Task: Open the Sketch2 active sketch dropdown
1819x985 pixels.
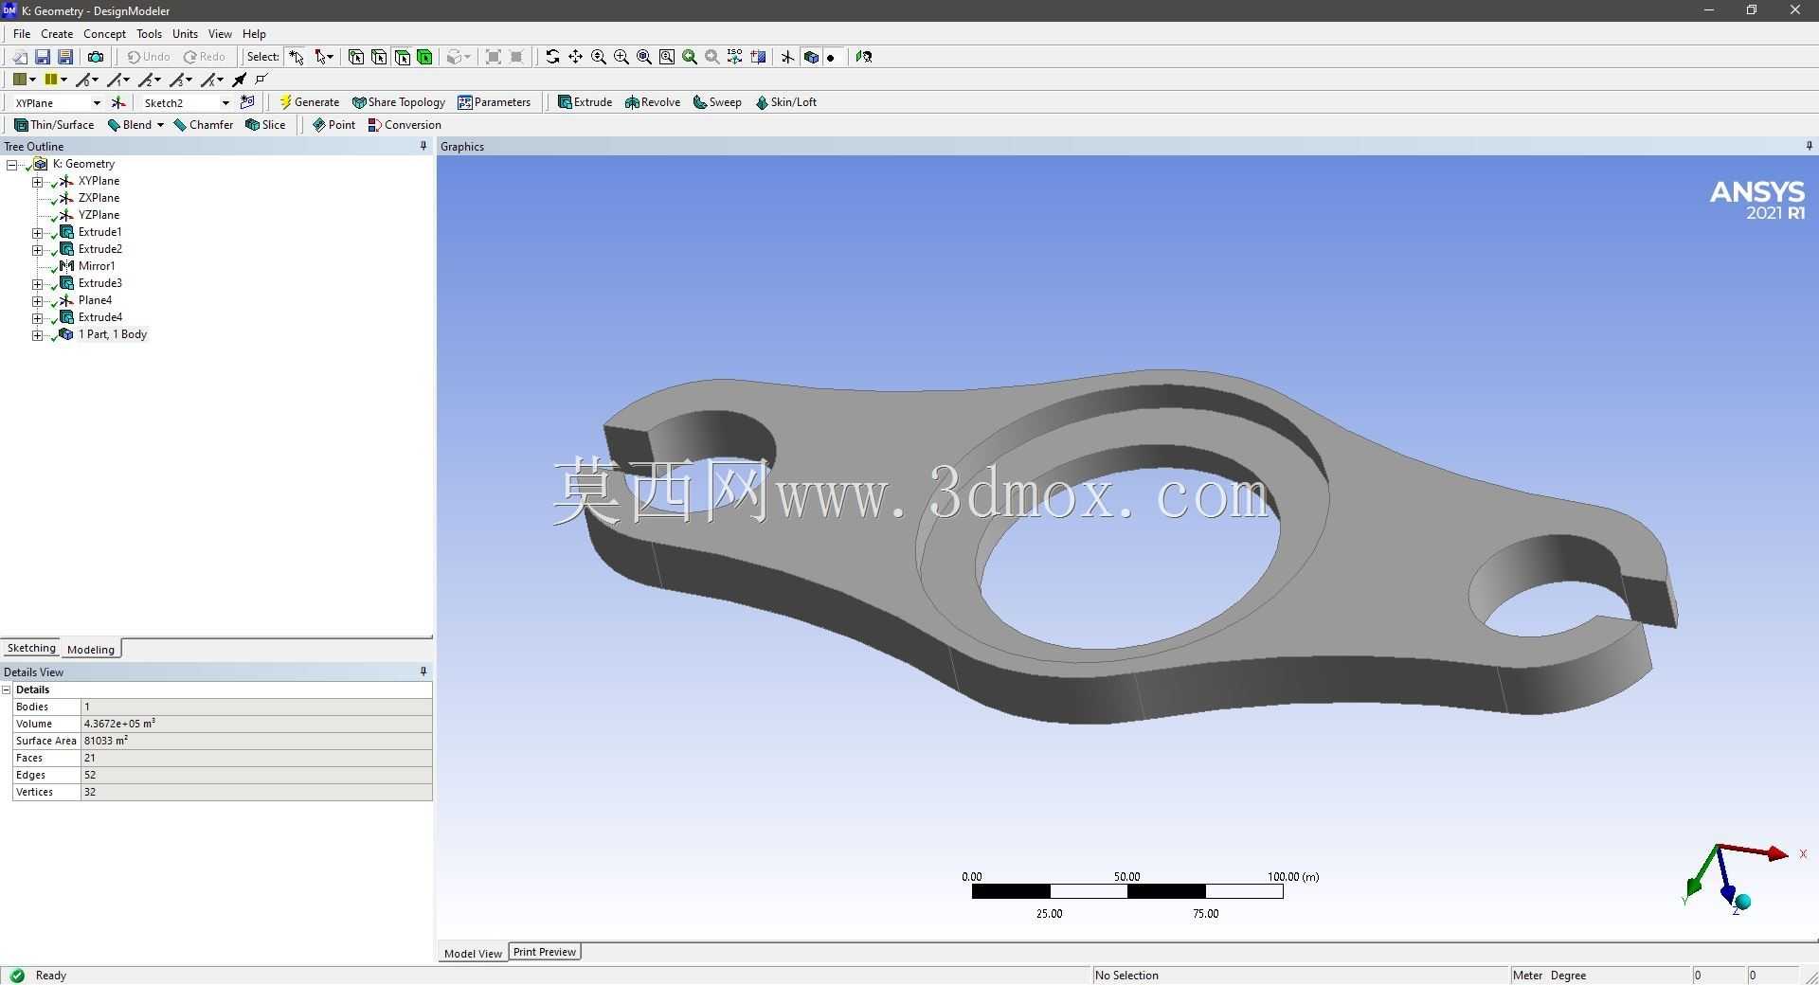Action: point(225,102)
